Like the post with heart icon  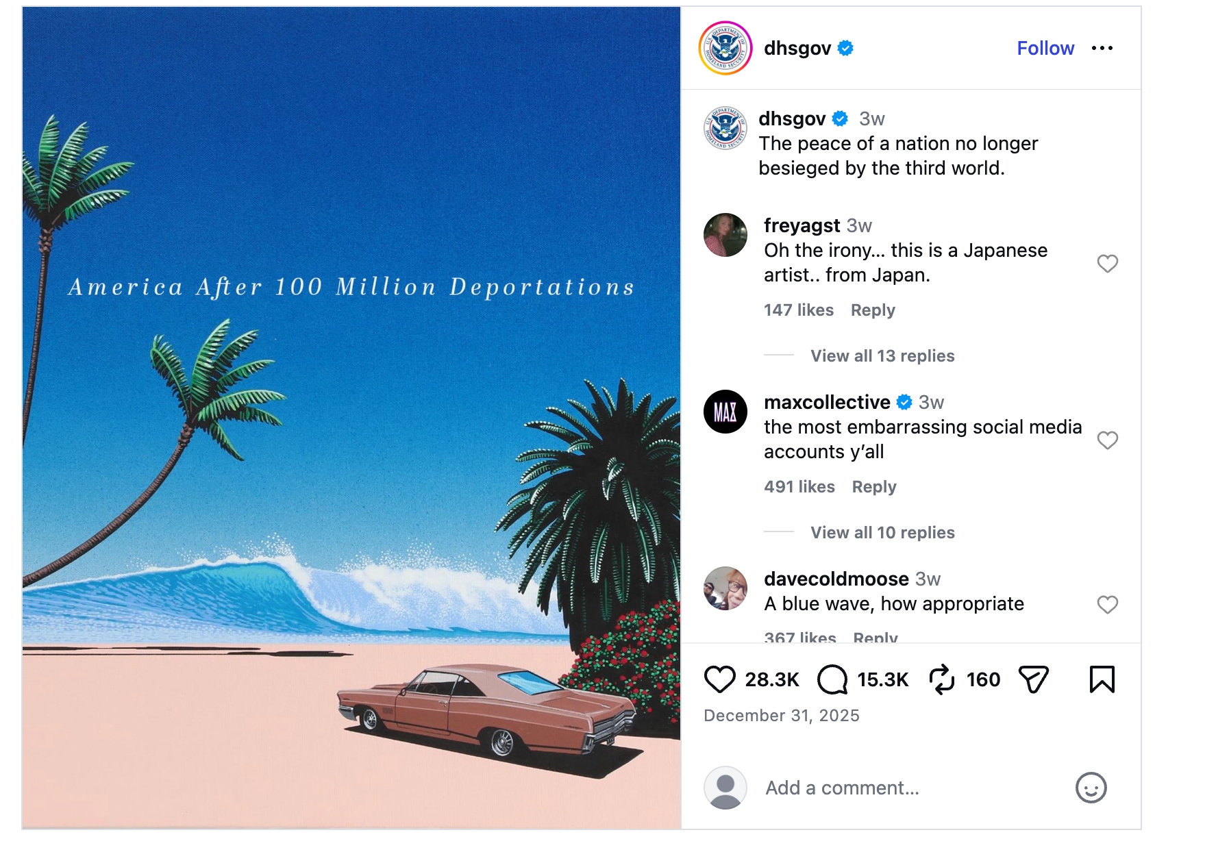pyautogui.click(x=719, y=679)
